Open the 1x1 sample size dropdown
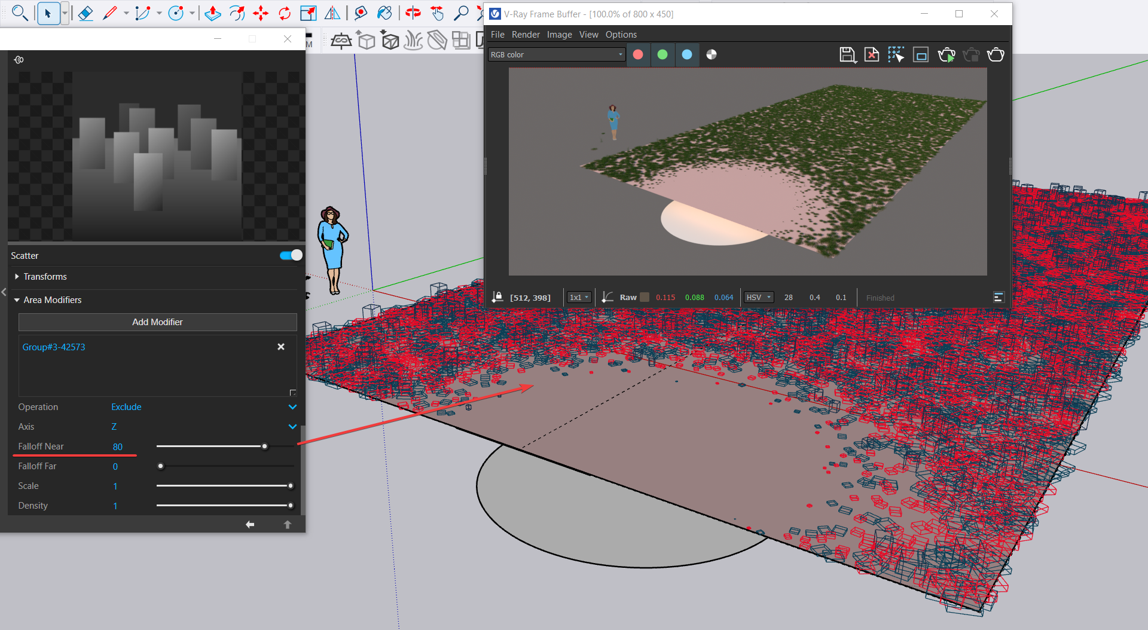The height and width of the screenshot is (630, 1148). (579, 297)
